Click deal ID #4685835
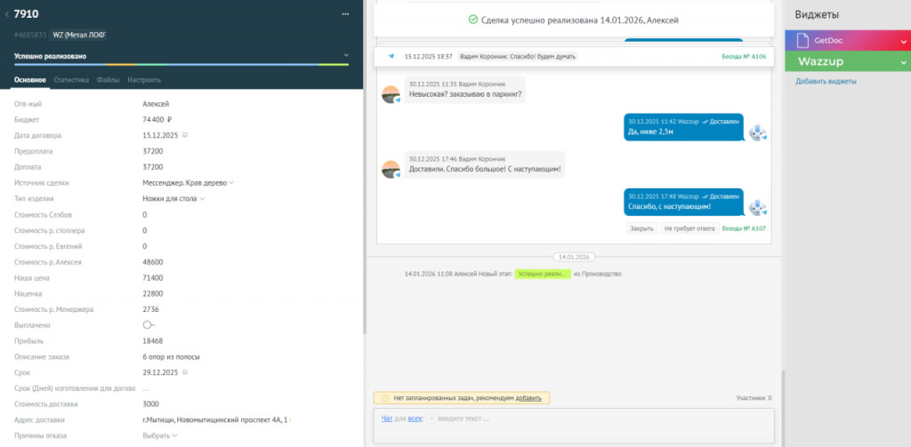 [x=30, y=36]
